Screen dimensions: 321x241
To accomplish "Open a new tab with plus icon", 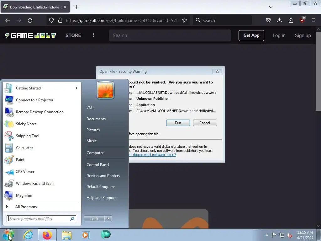I will tap(76, 7).
